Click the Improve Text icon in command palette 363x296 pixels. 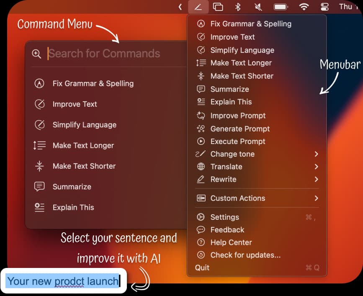39,104
